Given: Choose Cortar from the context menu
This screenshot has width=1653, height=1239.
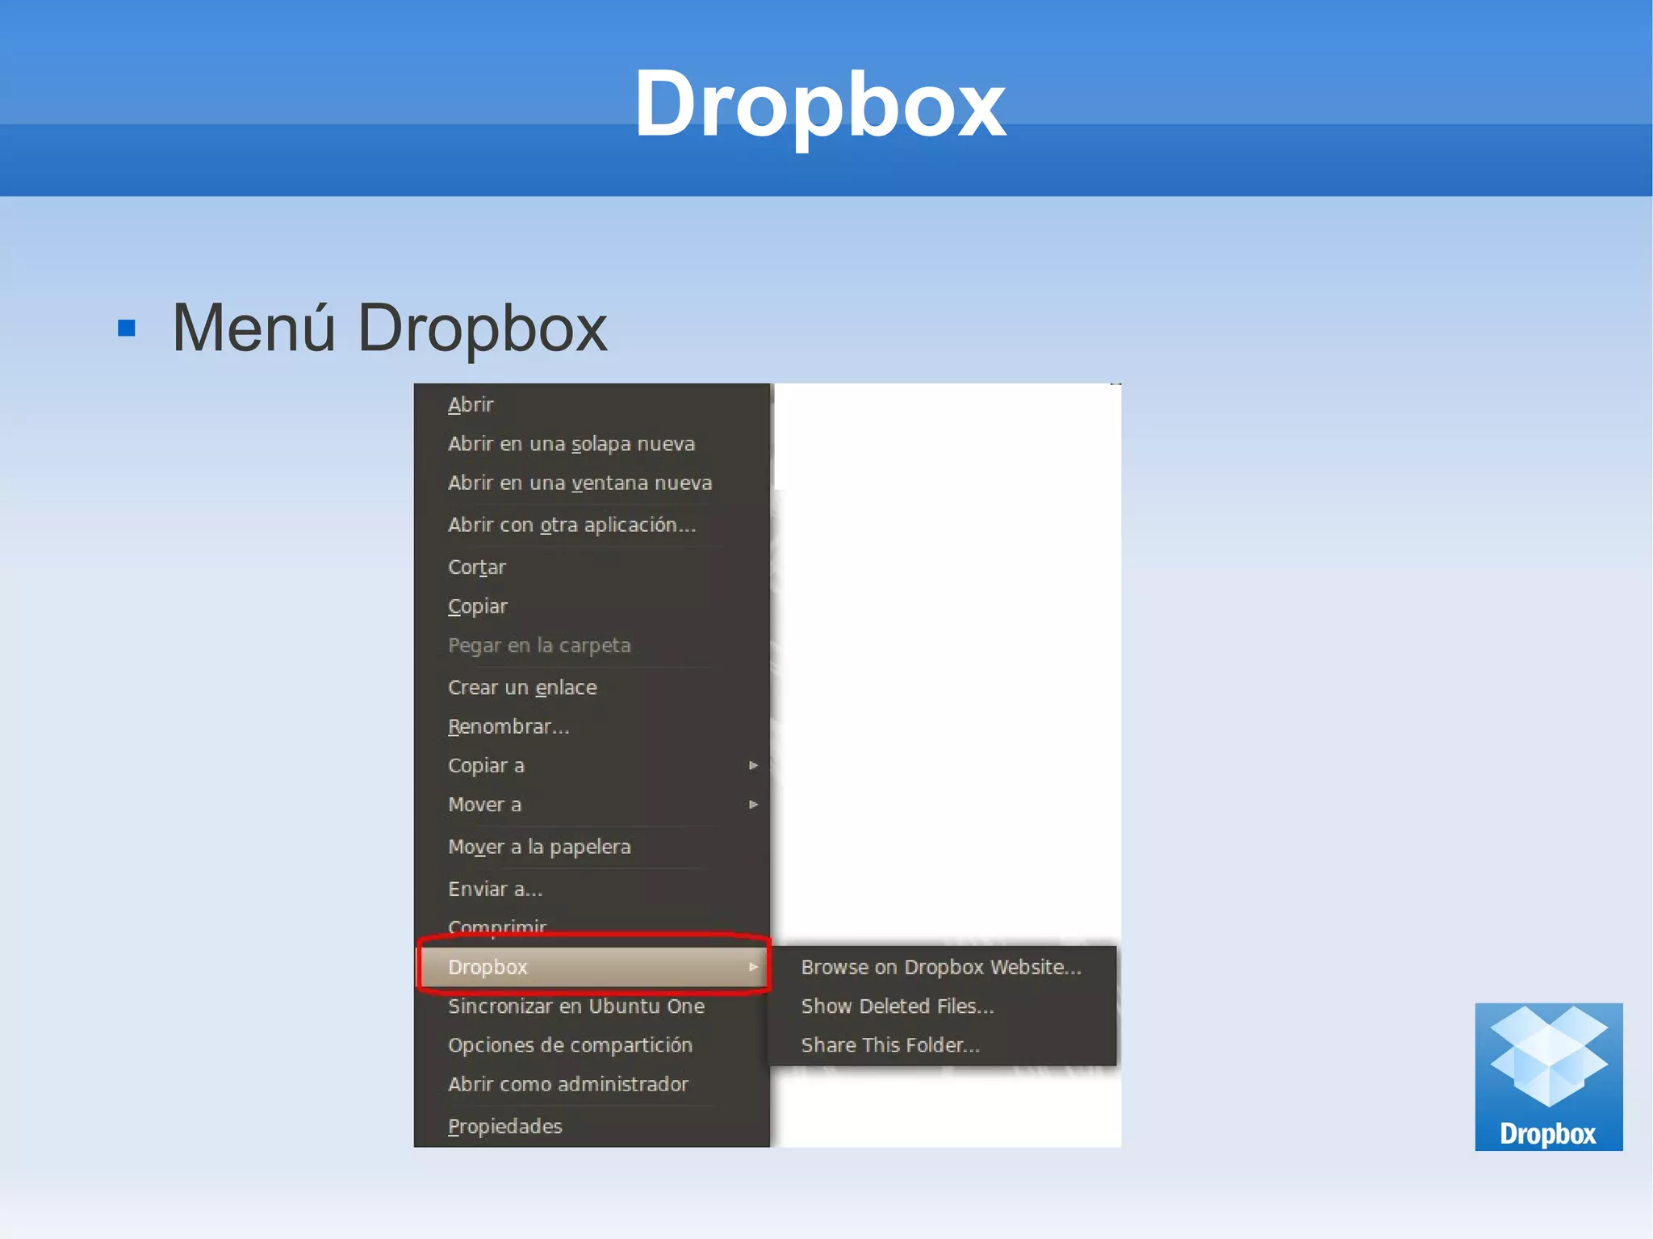Looking at the screenshot, I should [x=592, y=567].
